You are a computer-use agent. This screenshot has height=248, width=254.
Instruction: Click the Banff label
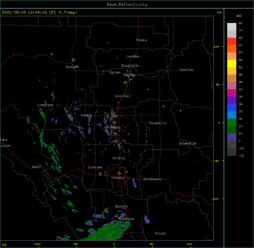[x=37, y=167]
